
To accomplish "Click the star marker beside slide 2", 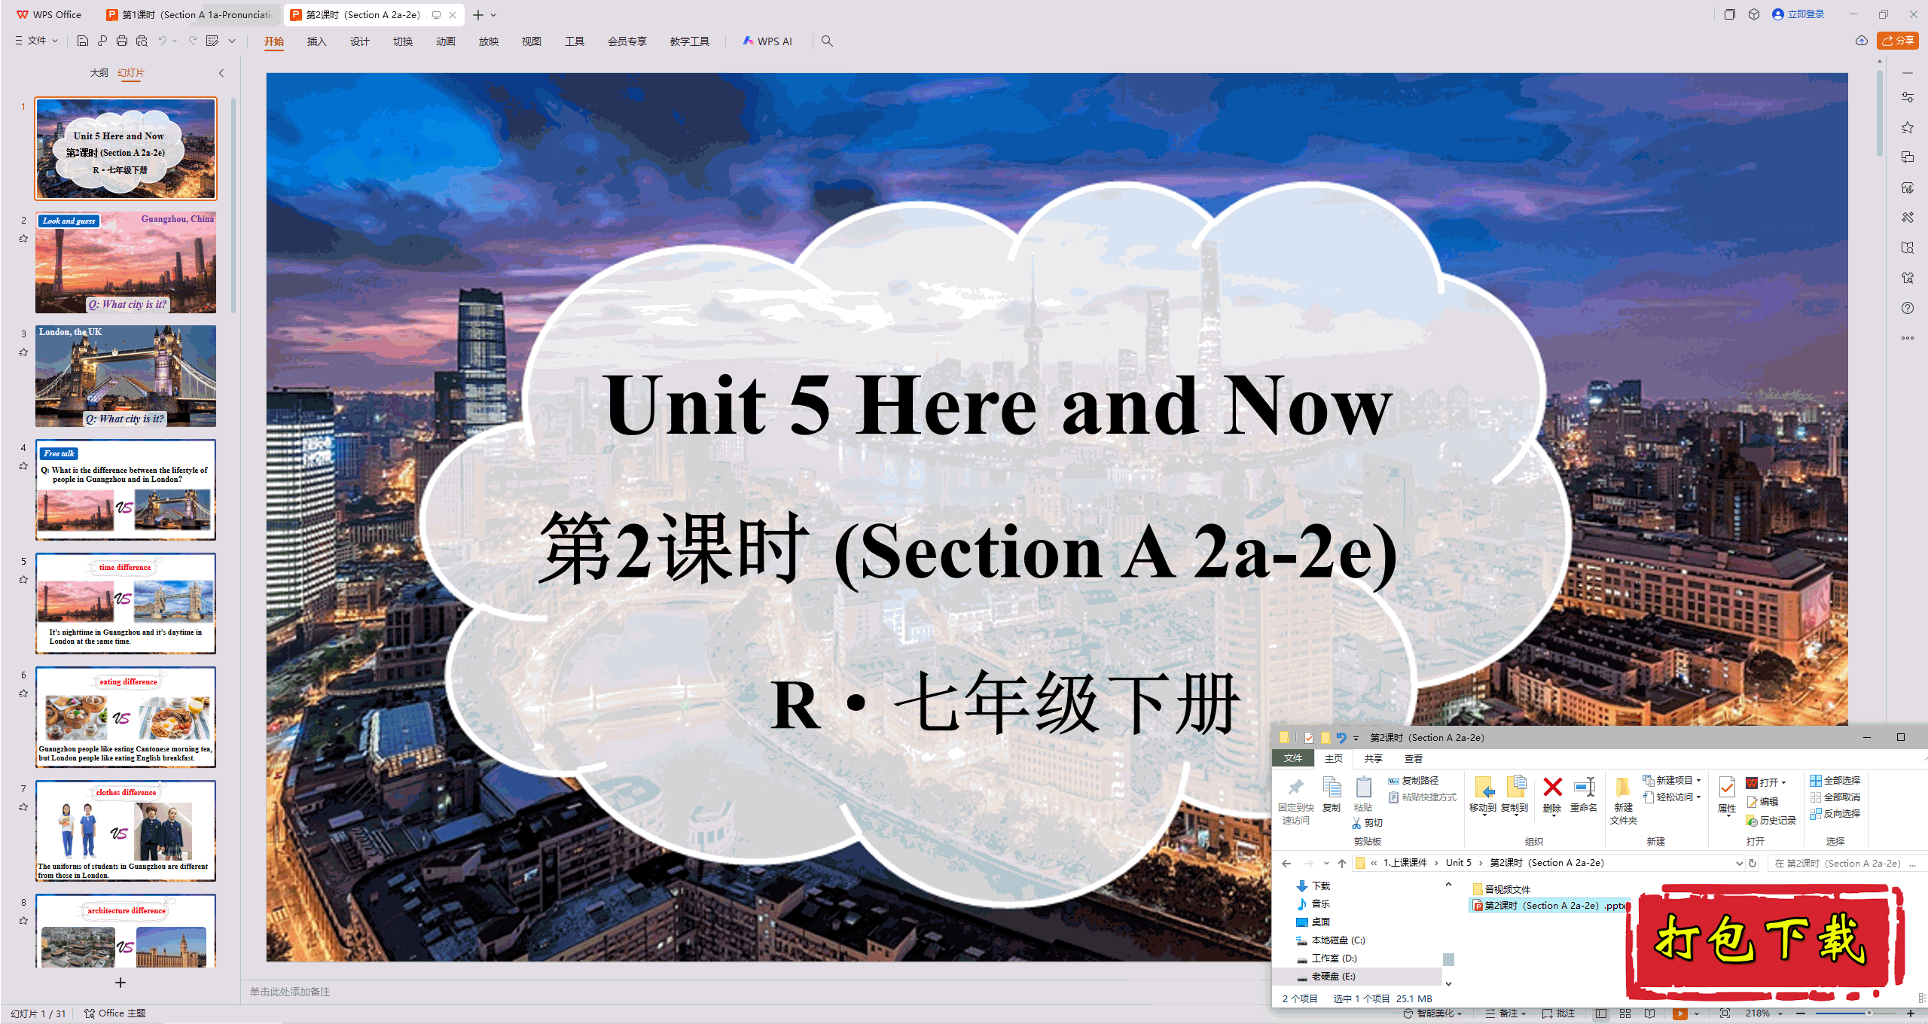I will click(23, 239).
